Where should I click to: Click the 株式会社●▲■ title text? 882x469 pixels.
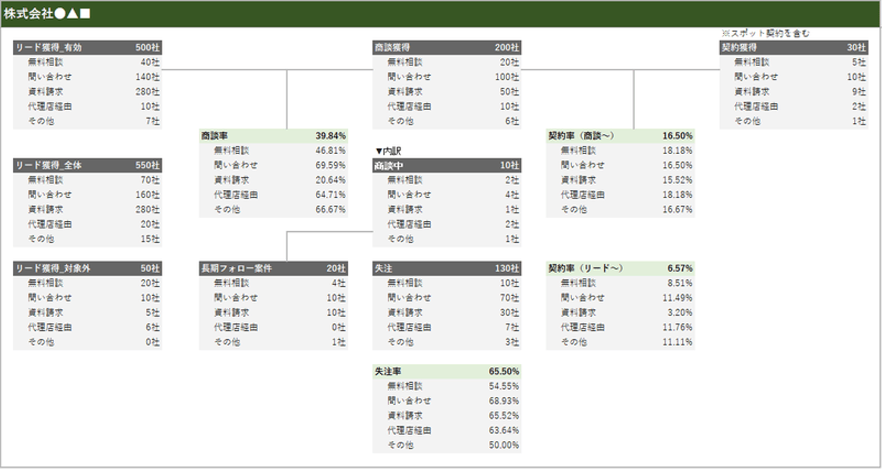click(x=47, y=14)
